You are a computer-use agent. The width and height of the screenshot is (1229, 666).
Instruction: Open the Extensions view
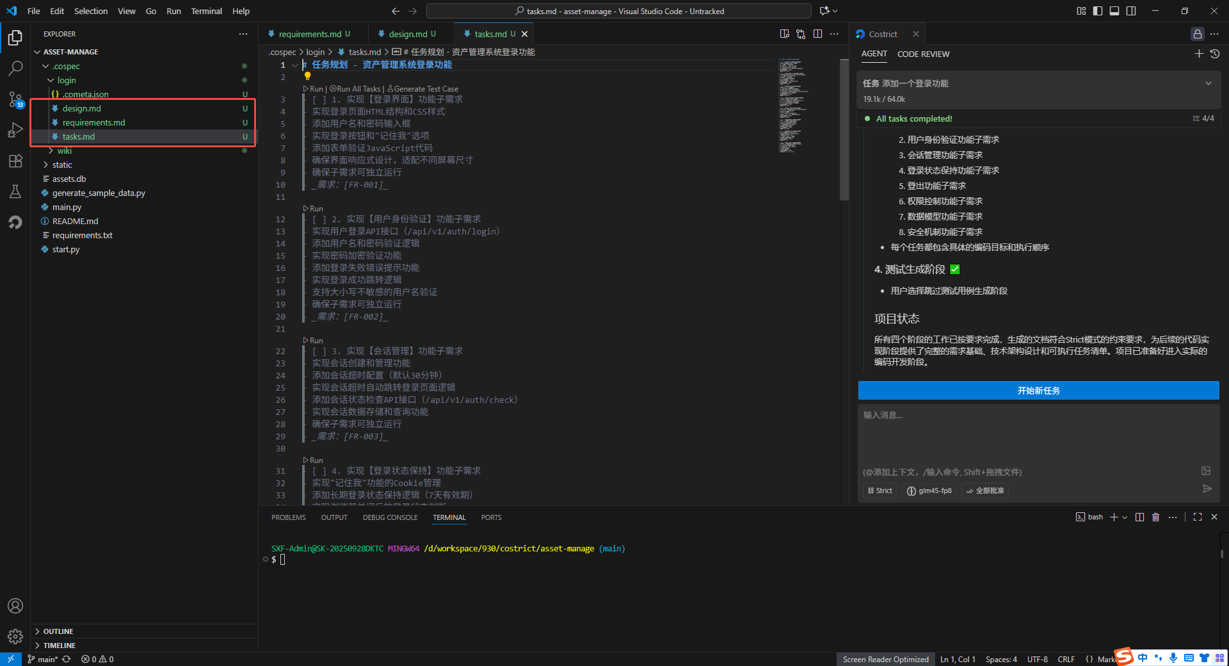point(15,161)
